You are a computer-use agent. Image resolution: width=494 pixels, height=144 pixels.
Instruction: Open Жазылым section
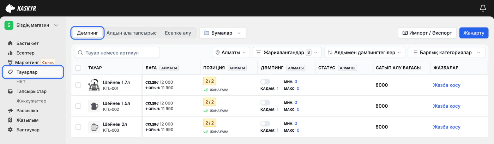click(28, 120)
